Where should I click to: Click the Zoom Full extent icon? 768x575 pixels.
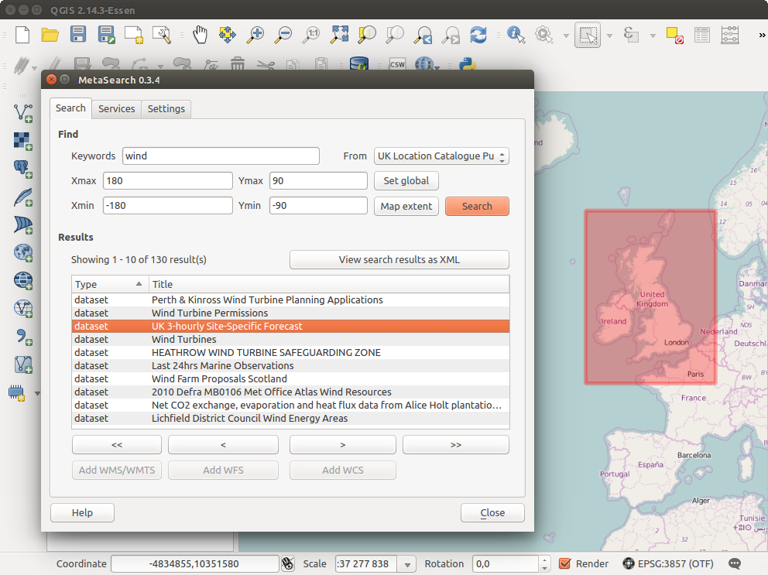click(339, 35)
